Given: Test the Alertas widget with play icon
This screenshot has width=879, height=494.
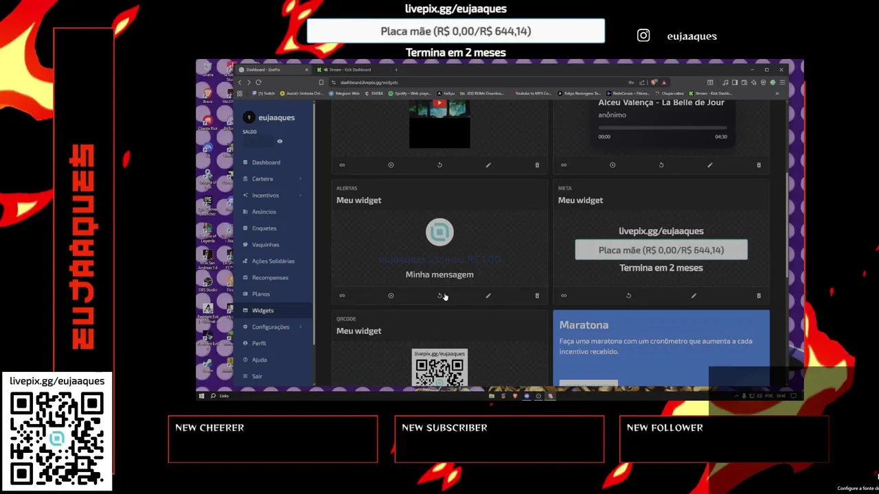Looking at the screenshot, I should [391, 296].
